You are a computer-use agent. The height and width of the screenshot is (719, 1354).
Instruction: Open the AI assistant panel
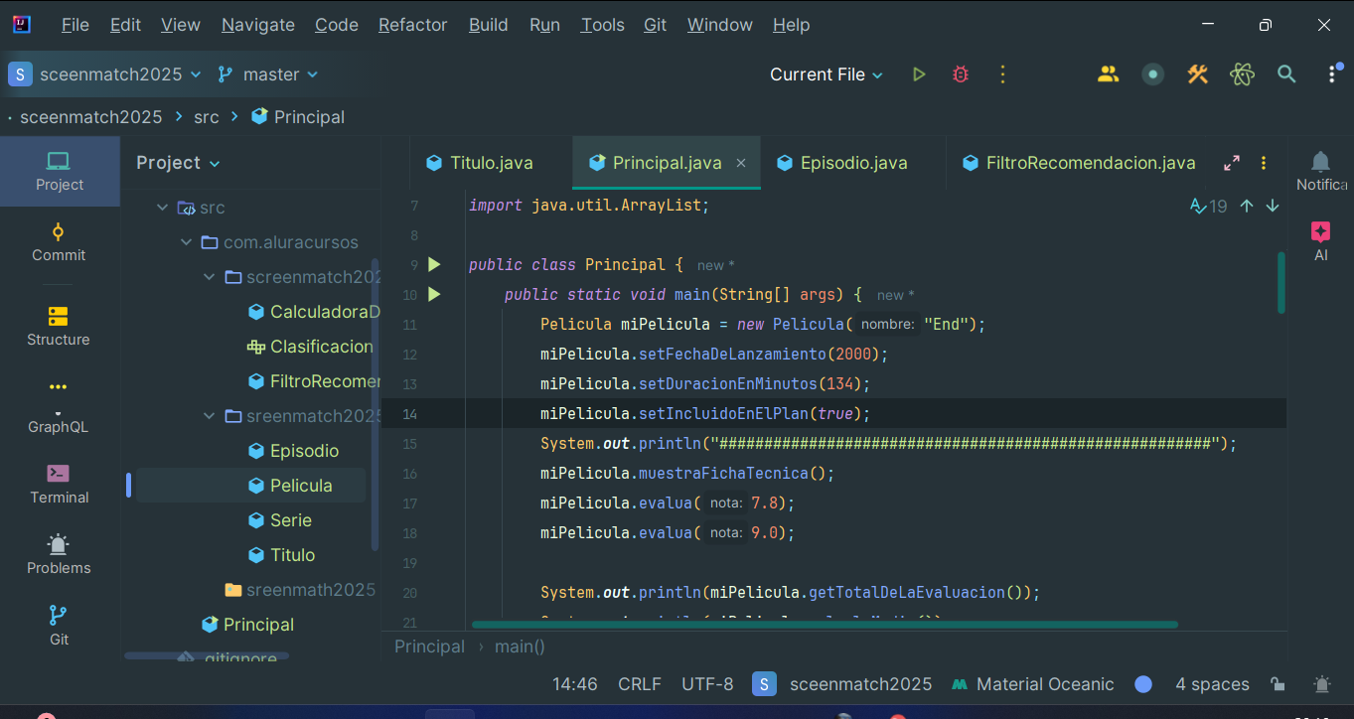[x=1320, y=241]
